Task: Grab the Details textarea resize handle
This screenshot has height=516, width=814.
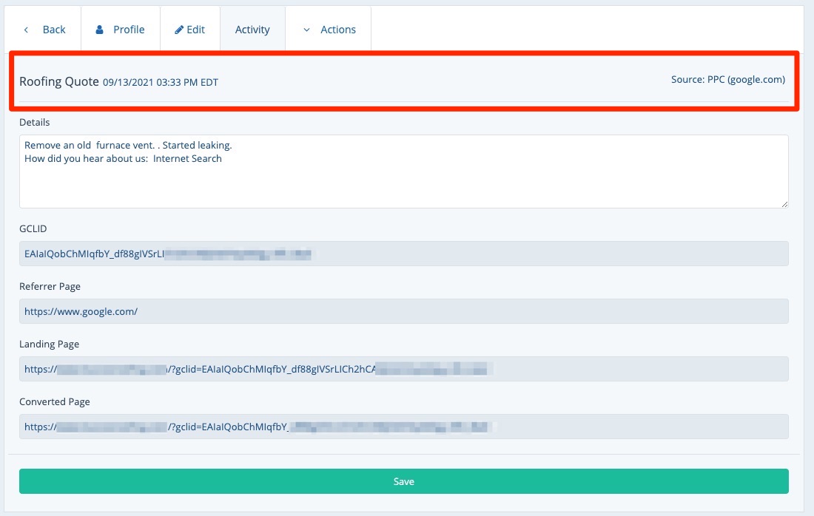Action: tap(784, 203)
